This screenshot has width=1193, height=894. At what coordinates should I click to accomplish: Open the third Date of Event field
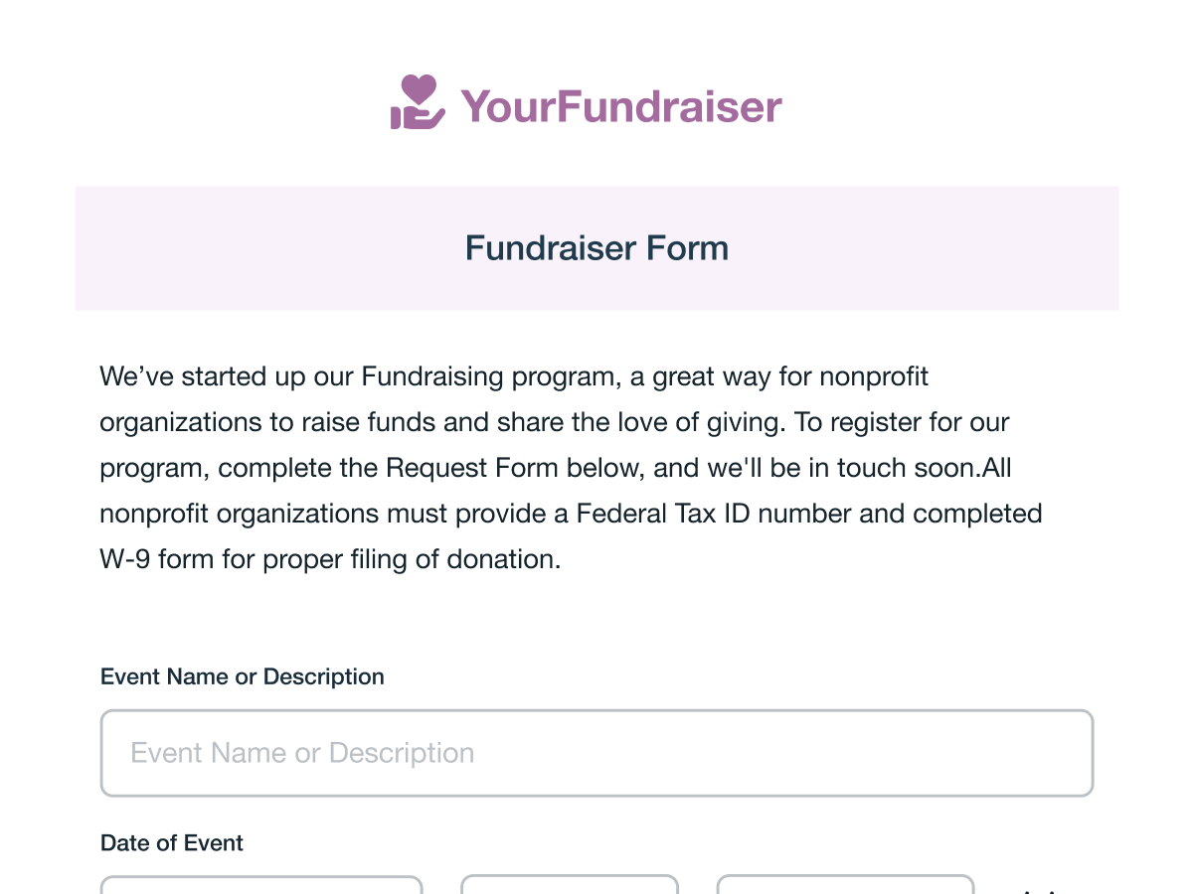[845, 884]
